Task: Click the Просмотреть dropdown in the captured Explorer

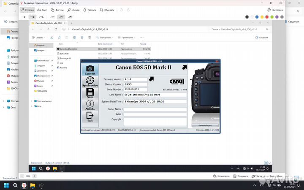Action: (127, 38)
